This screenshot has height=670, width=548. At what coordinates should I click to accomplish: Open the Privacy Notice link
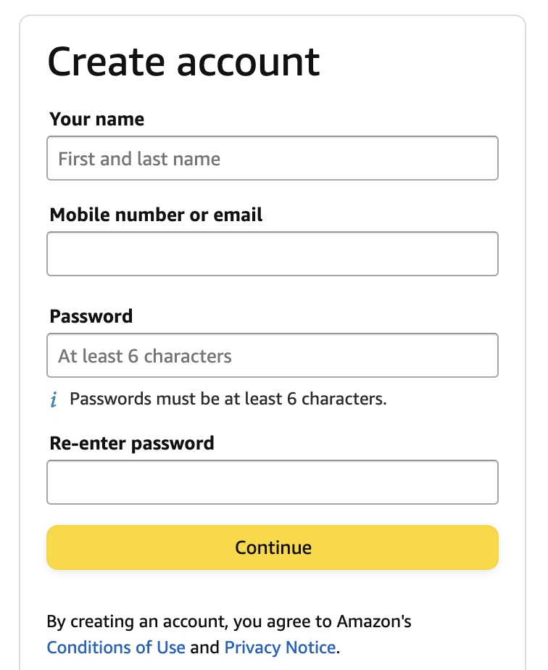click(x=280, y=647)
